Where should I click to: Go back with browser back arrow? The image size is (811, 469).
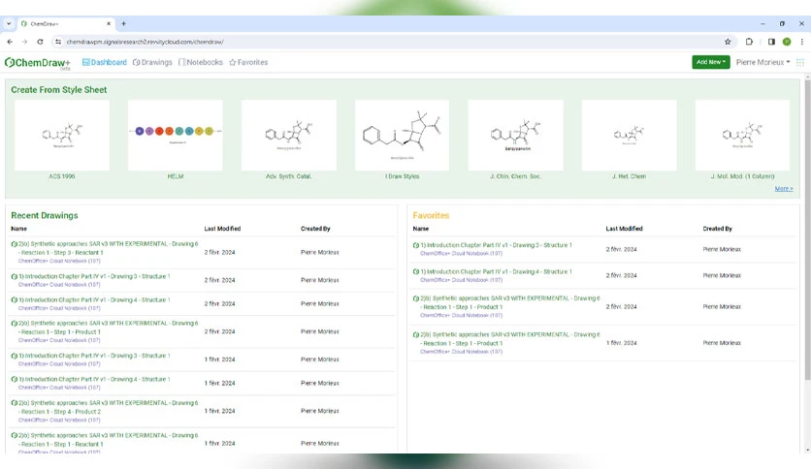(10, 42)
